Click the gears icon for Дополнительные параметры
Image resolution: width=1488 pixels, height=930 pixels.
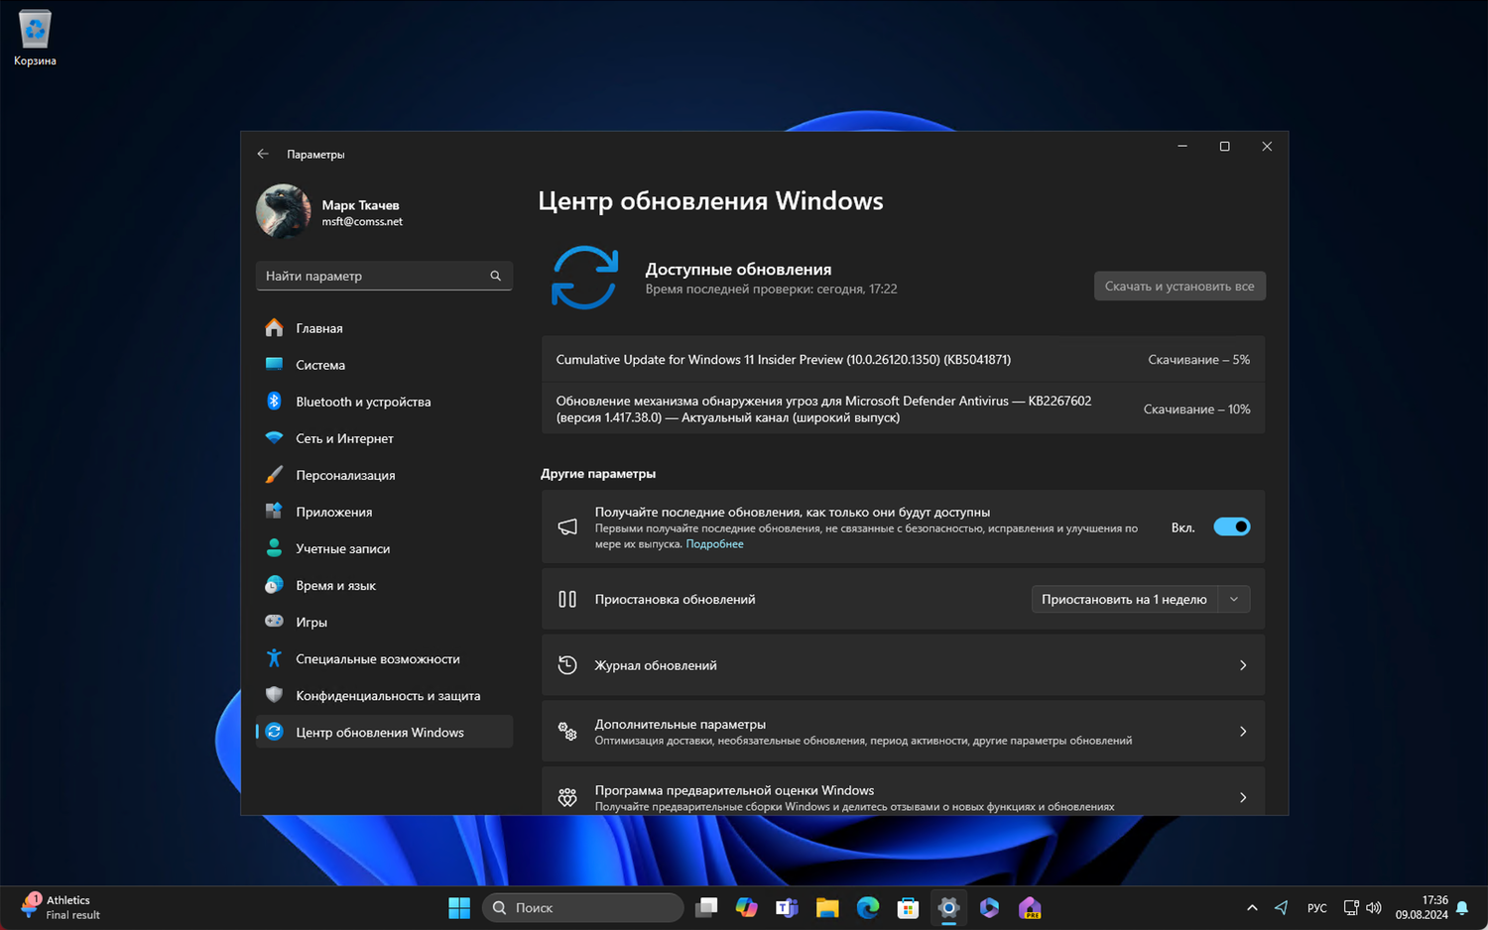[567, 732]
